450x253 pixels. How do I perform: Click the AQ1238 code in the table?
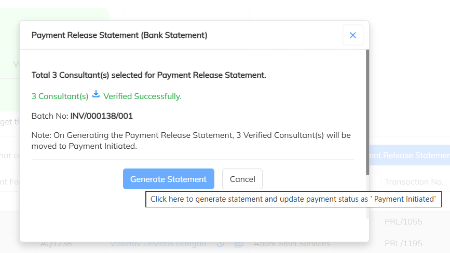[56, 243]
